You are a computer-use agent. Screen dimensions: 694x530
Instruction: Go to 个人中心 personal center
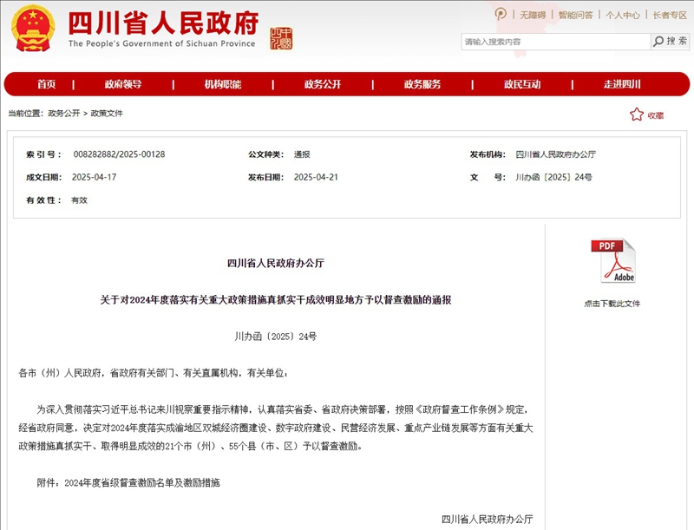click(x=623, y=15)
